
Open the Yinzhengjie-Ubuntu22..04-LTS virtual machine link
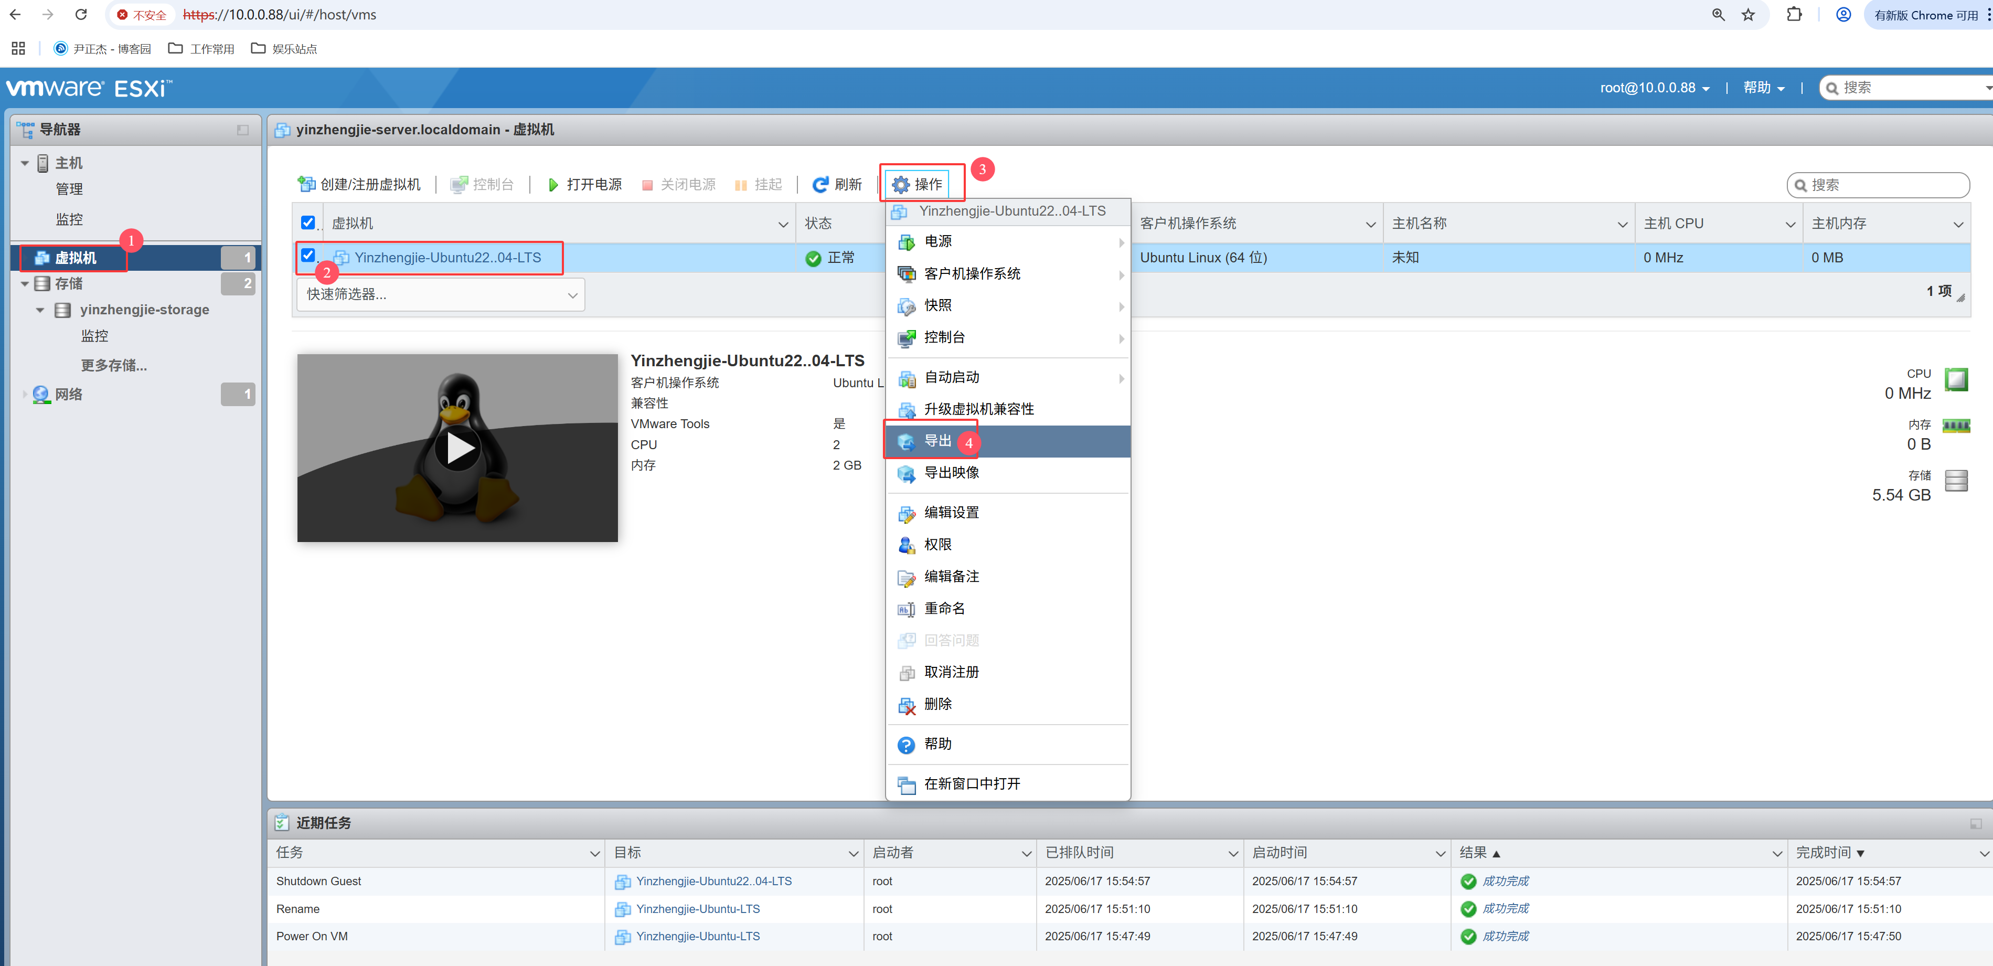[447, 258]
